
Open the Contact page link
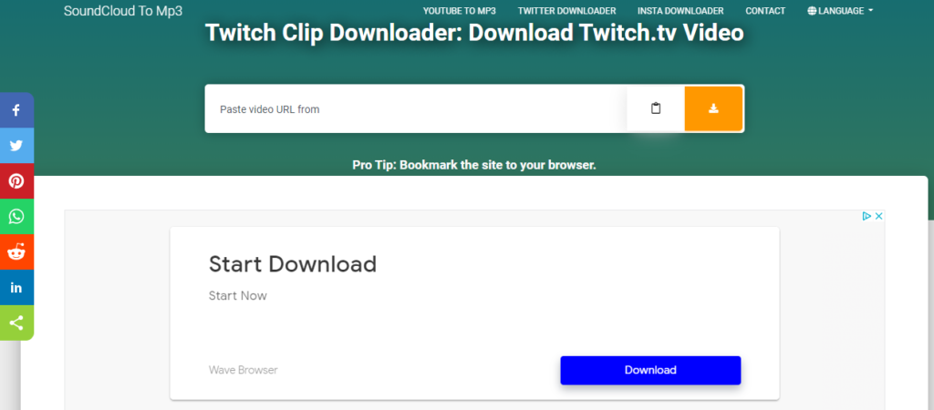click(x=764, y=11)
